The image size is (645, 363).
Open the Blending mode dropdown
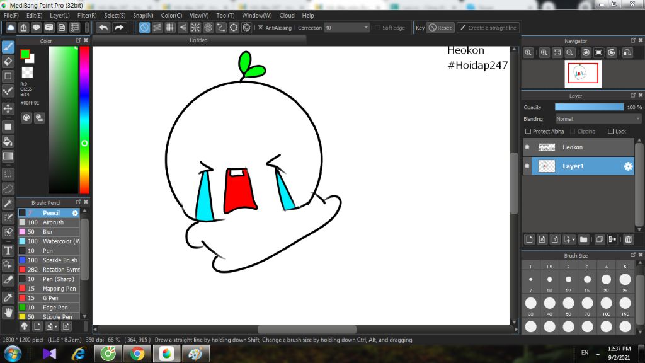pos(598,119)
